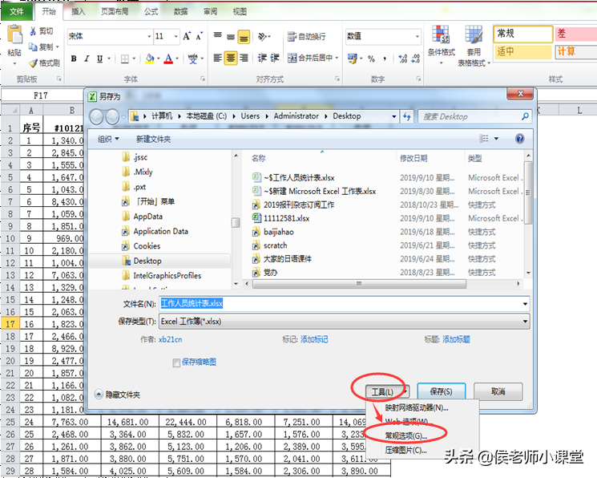This screenshot has height=478, width=597.
Task: Check the 保存缩略图 checkbox
Action: (176, 363)
